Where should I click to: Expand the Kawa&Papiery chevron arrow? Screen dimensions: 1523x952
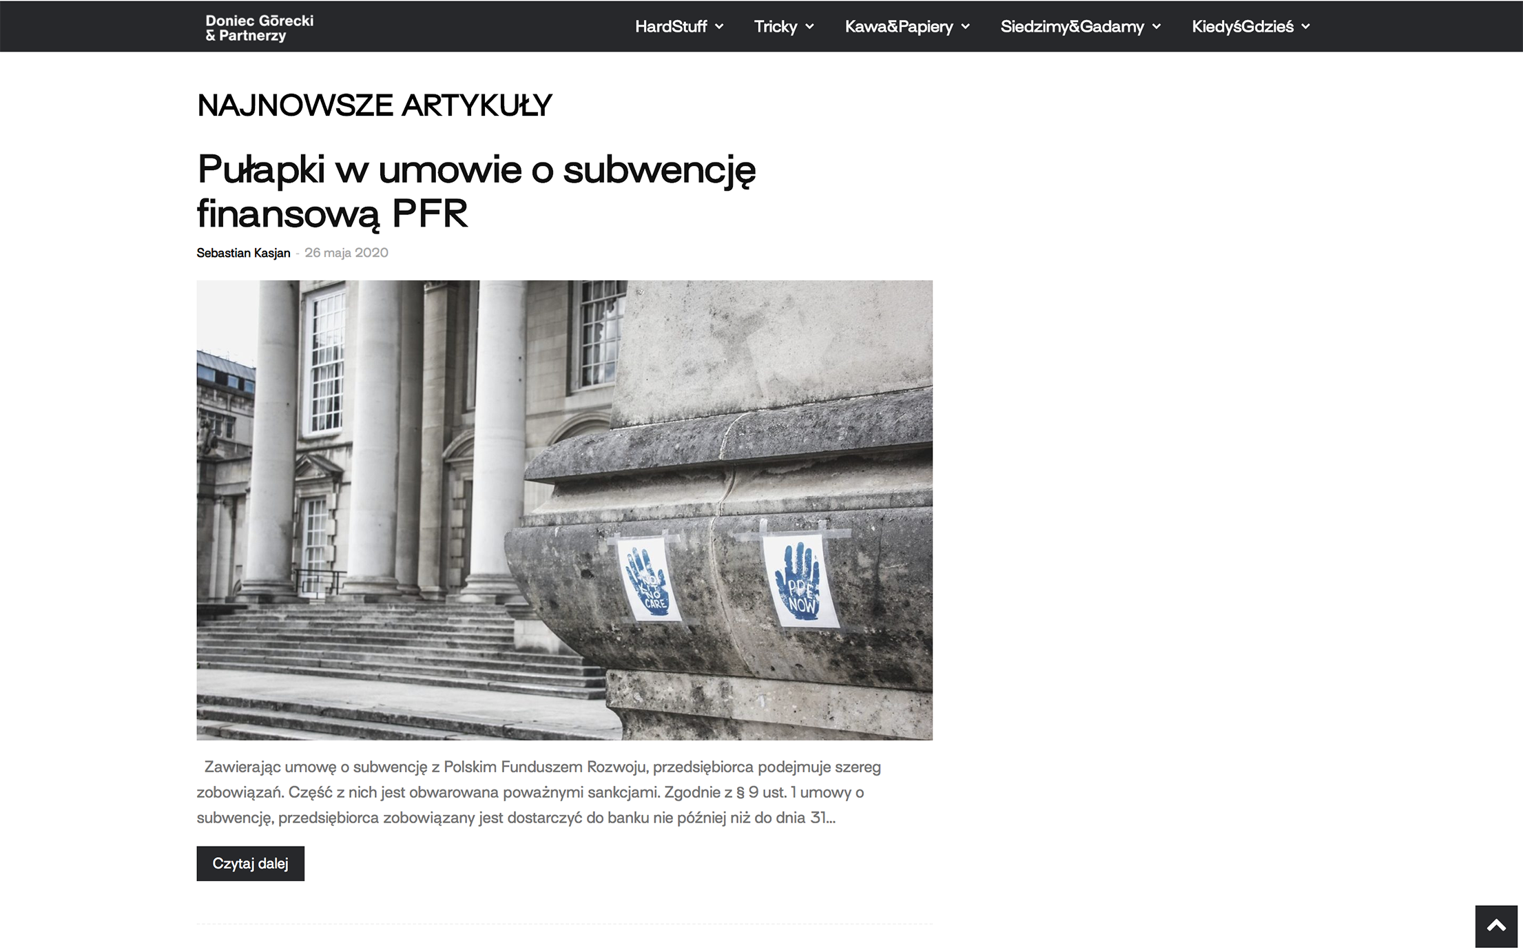965,27
